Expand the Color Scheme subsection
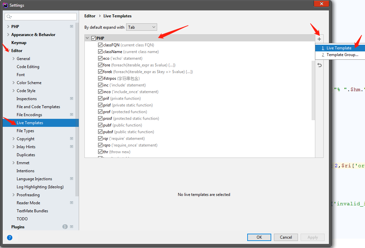This screenshot has height=248, width=365. [13, 83]
